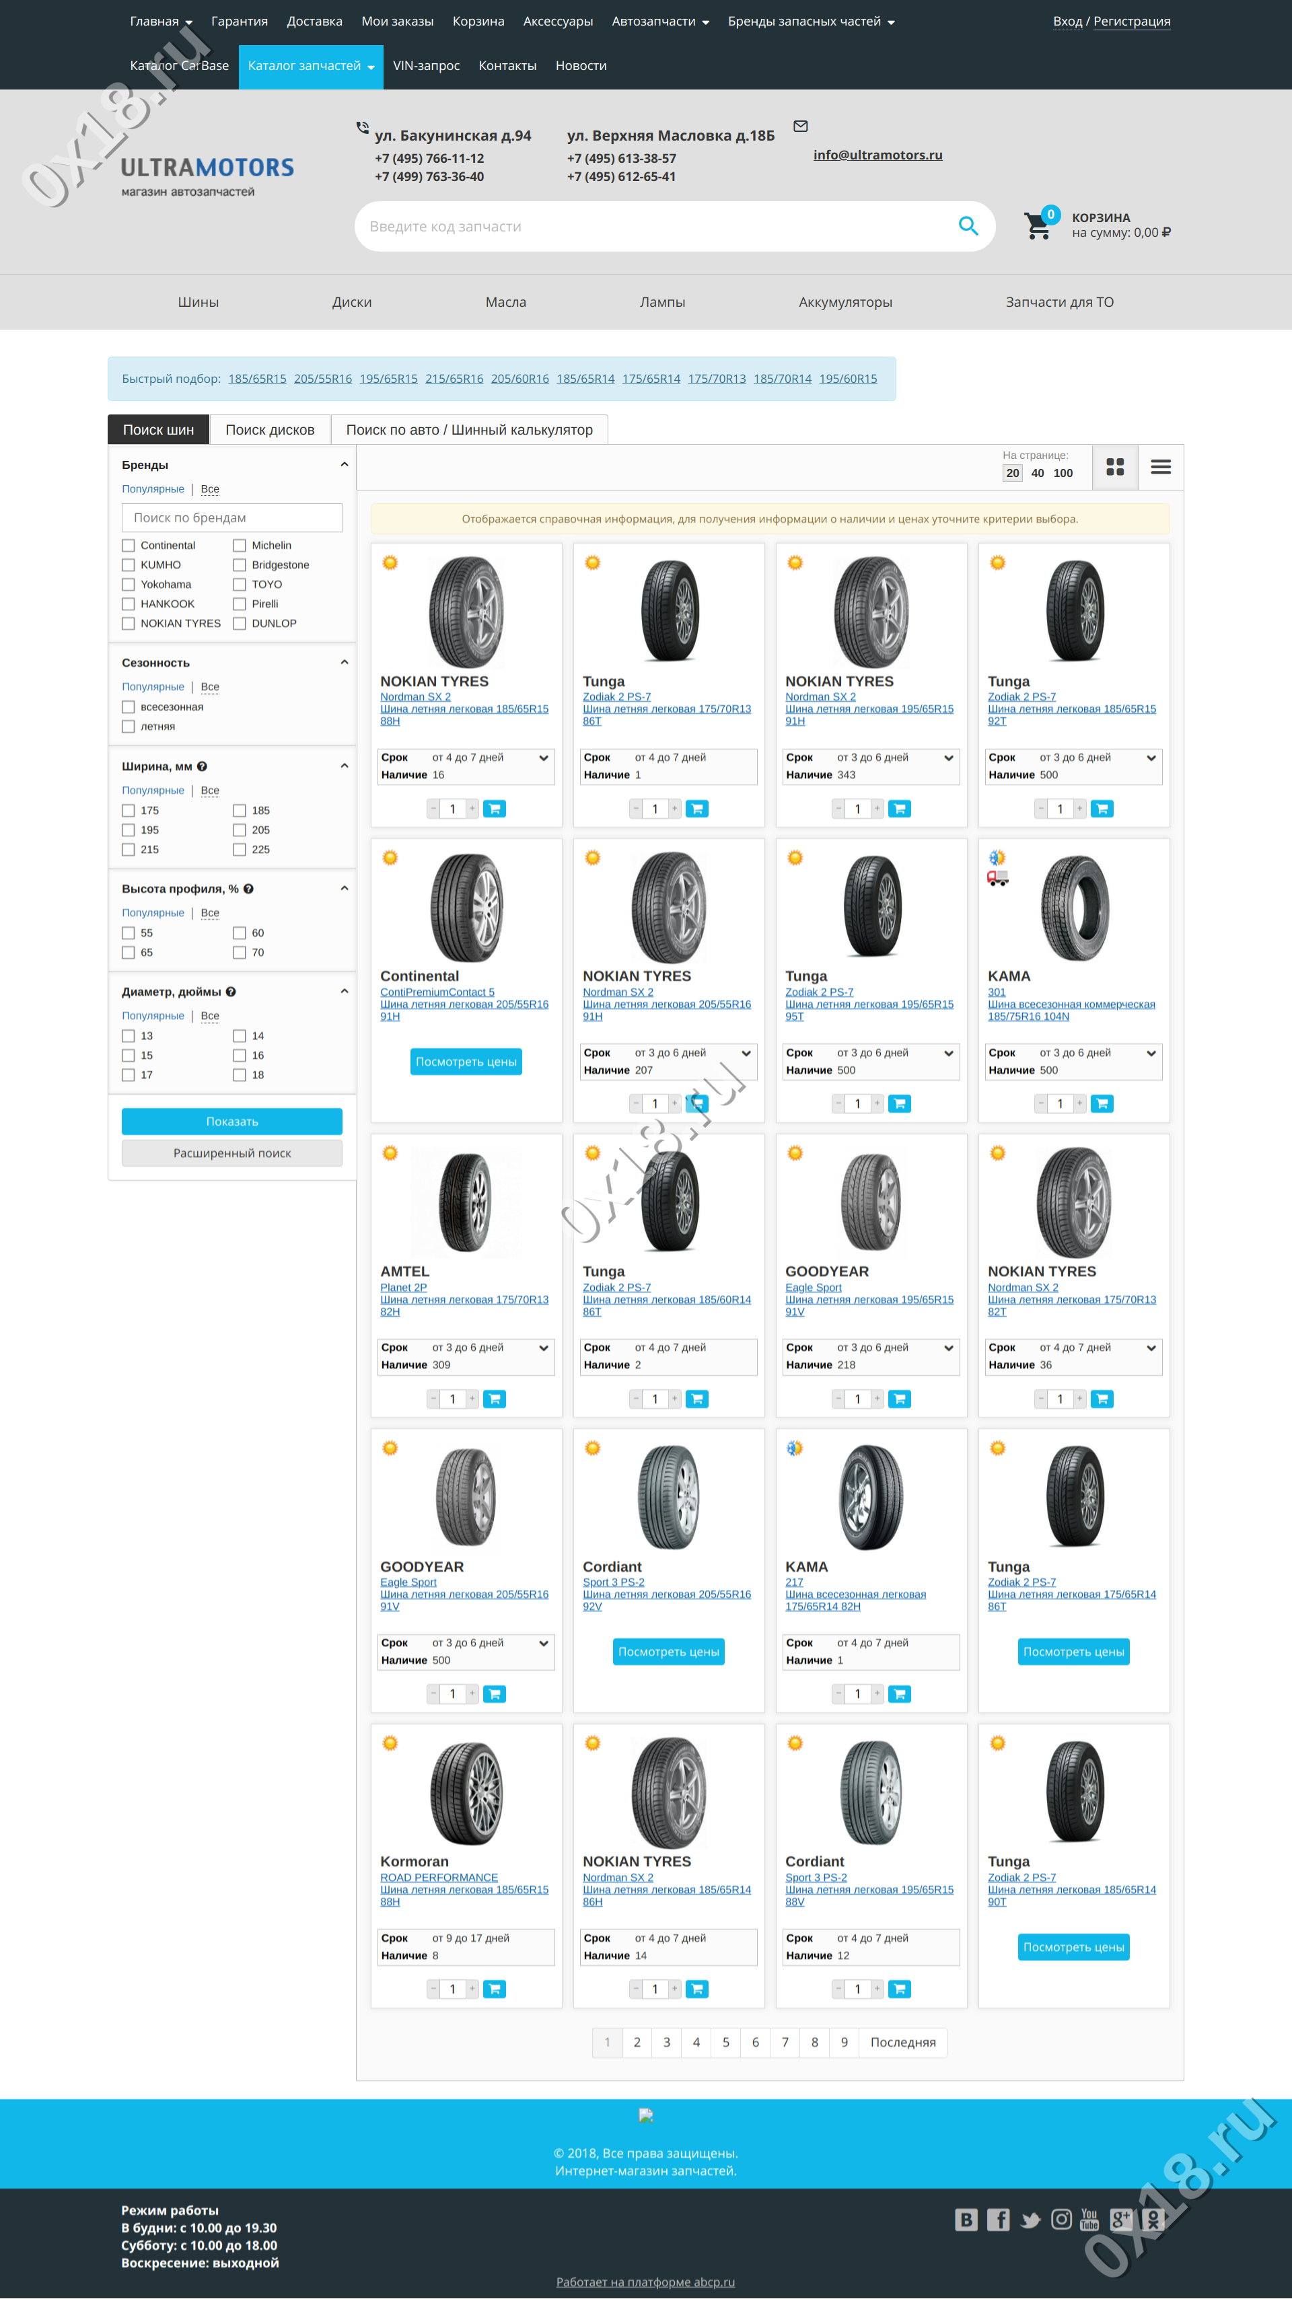The height and width of the screenshot is (2299, 1292).
Task: Click help icon next to Ширина, мм
Action: click(x=203, y=766)
